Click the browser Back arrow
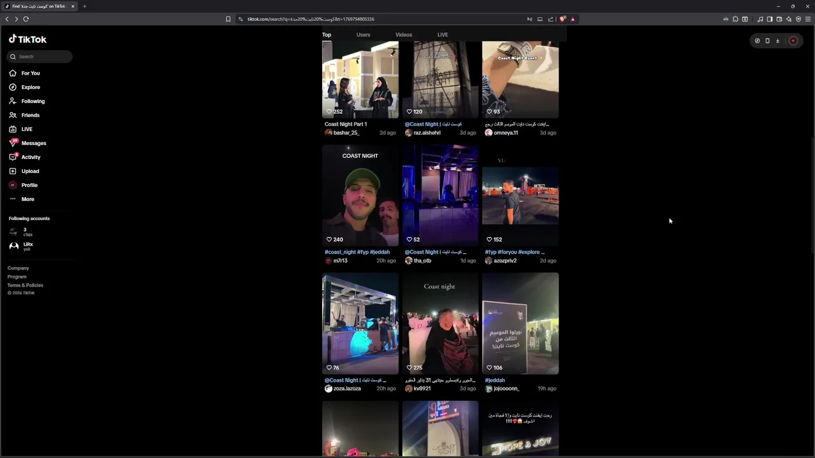Screen dimensions: 815x458 pos(7,19)
